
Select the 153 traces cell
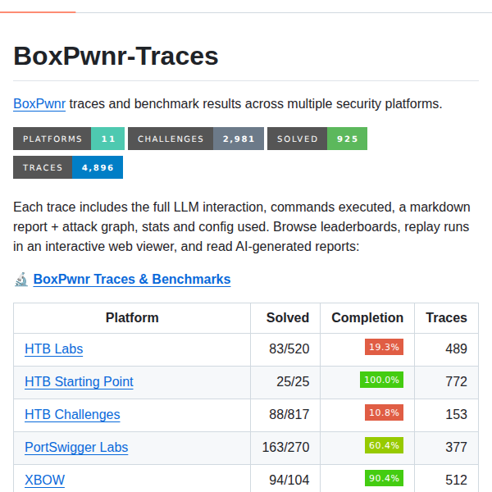tap(447, 415)
